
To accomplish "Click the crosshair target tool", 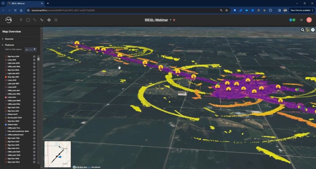I will 49,20.
